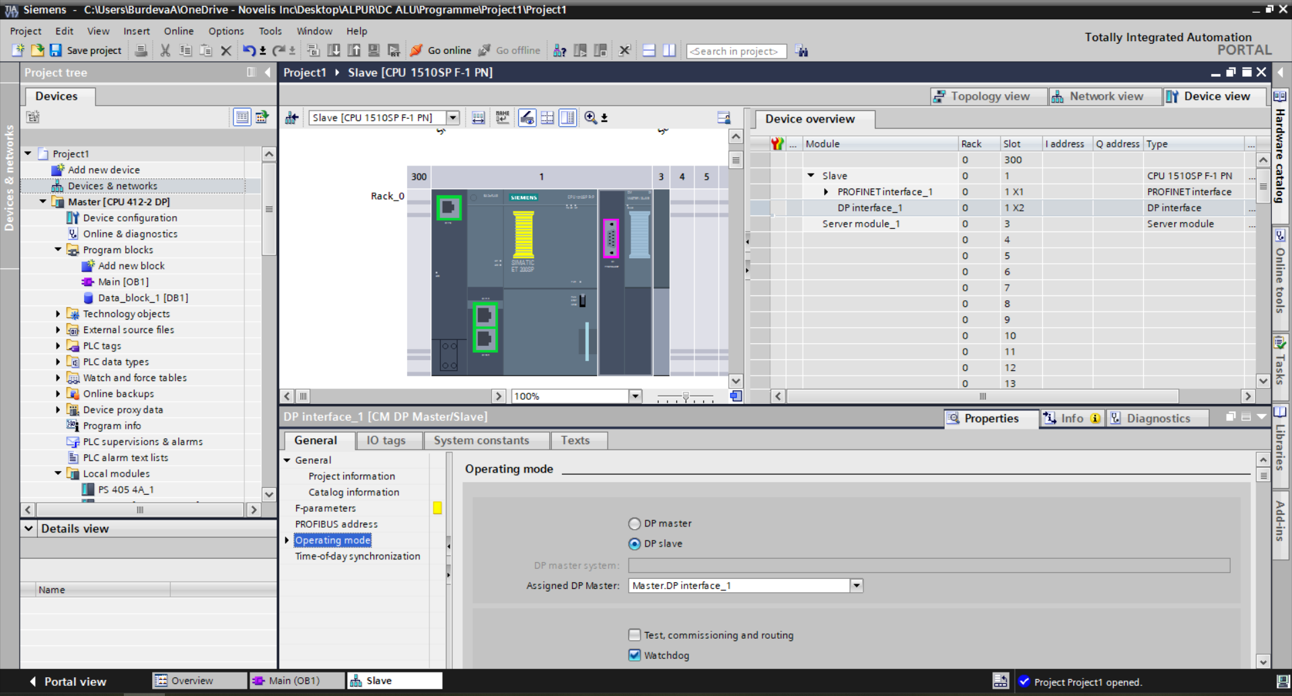The width and height of the screenshot is (1292, 696).
Task: Select the DP master radio button
Action: (634, 524)
